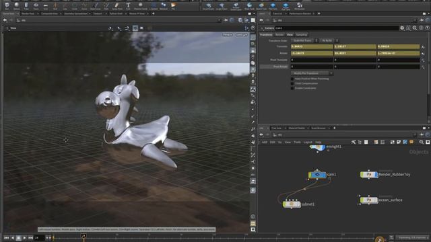
Task: Play animation forward
Action: point(24,238)
